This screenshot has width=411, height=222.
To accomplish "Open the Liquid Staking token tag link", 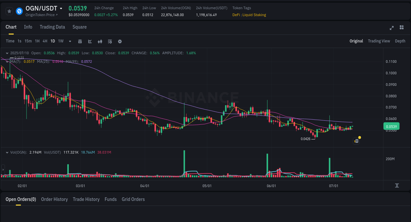I will pos(254,15).
